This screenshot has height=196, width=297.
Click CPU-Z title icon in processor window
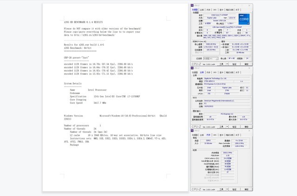[192, 6]
